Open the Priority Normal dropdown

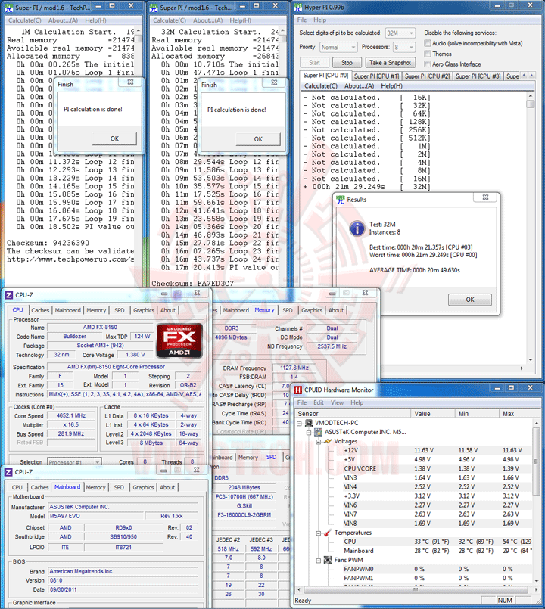coord(338,47)
